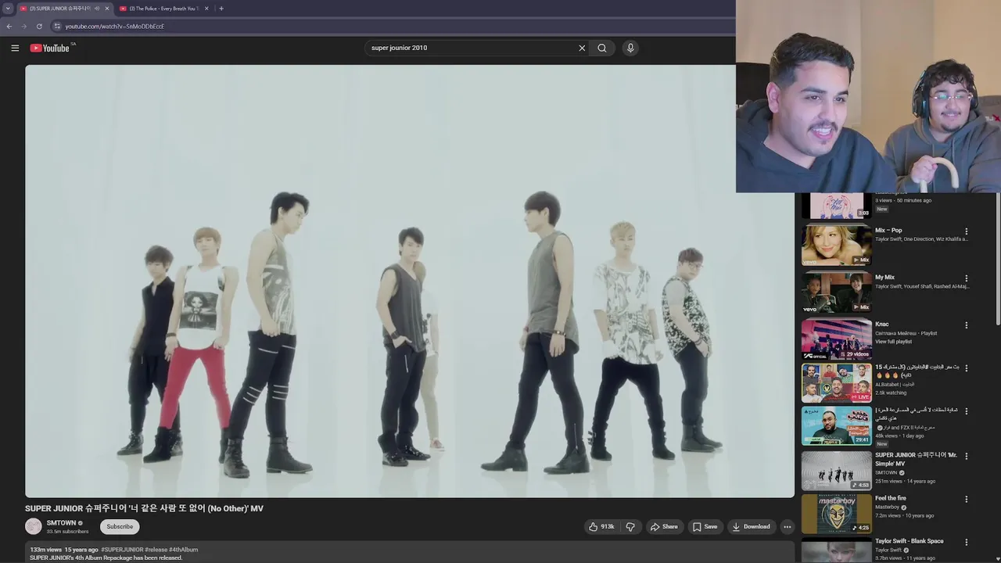Open a new browser tab with plus
The image size is (1001, 563).
pos(221,9)
